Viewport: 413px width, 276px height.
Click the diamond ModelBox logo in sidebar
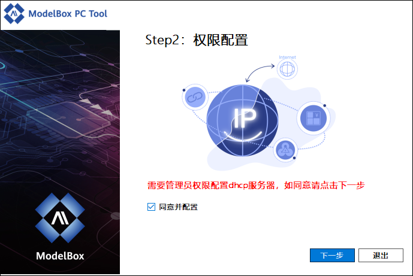click(60, 218)
